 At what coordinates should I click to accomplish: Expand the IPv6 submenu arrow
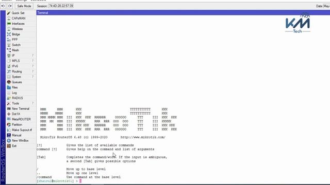[x=33, y=66]
